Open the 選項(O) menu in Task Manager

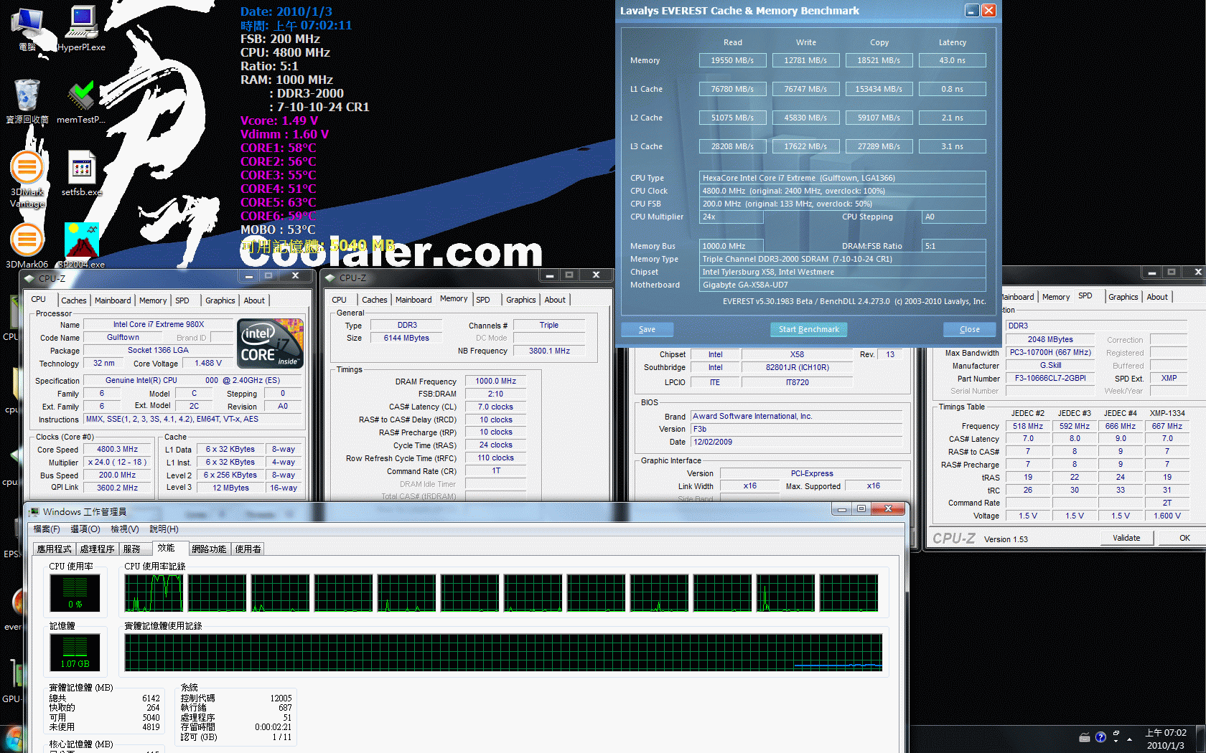coord(85,529)
